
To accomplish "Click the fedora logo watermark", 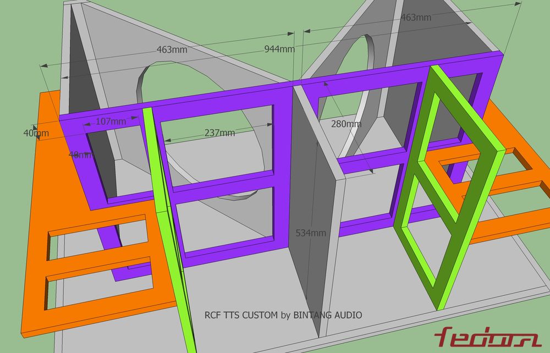I will click(x=486, y=338).
